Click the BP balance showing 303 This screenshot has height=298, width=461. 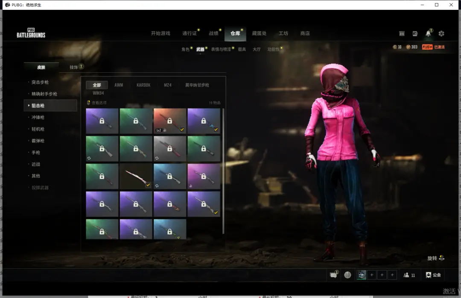[x=411, y=47]
